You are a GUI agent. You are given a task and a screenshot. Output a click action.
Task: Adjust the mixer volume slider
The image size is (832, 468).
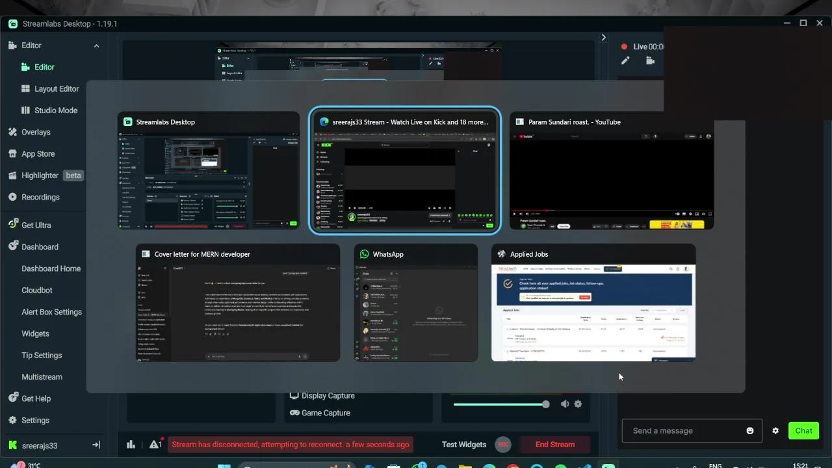[501, 404]
